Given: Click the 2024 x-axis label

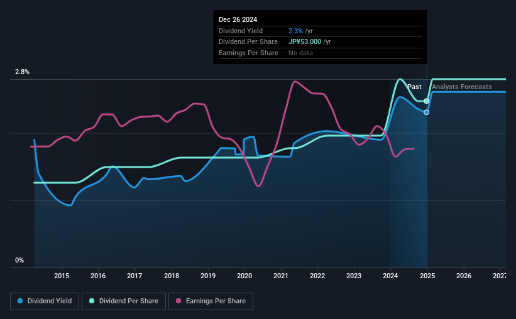Looking at the screenshot, I should (x=390, y=276).
